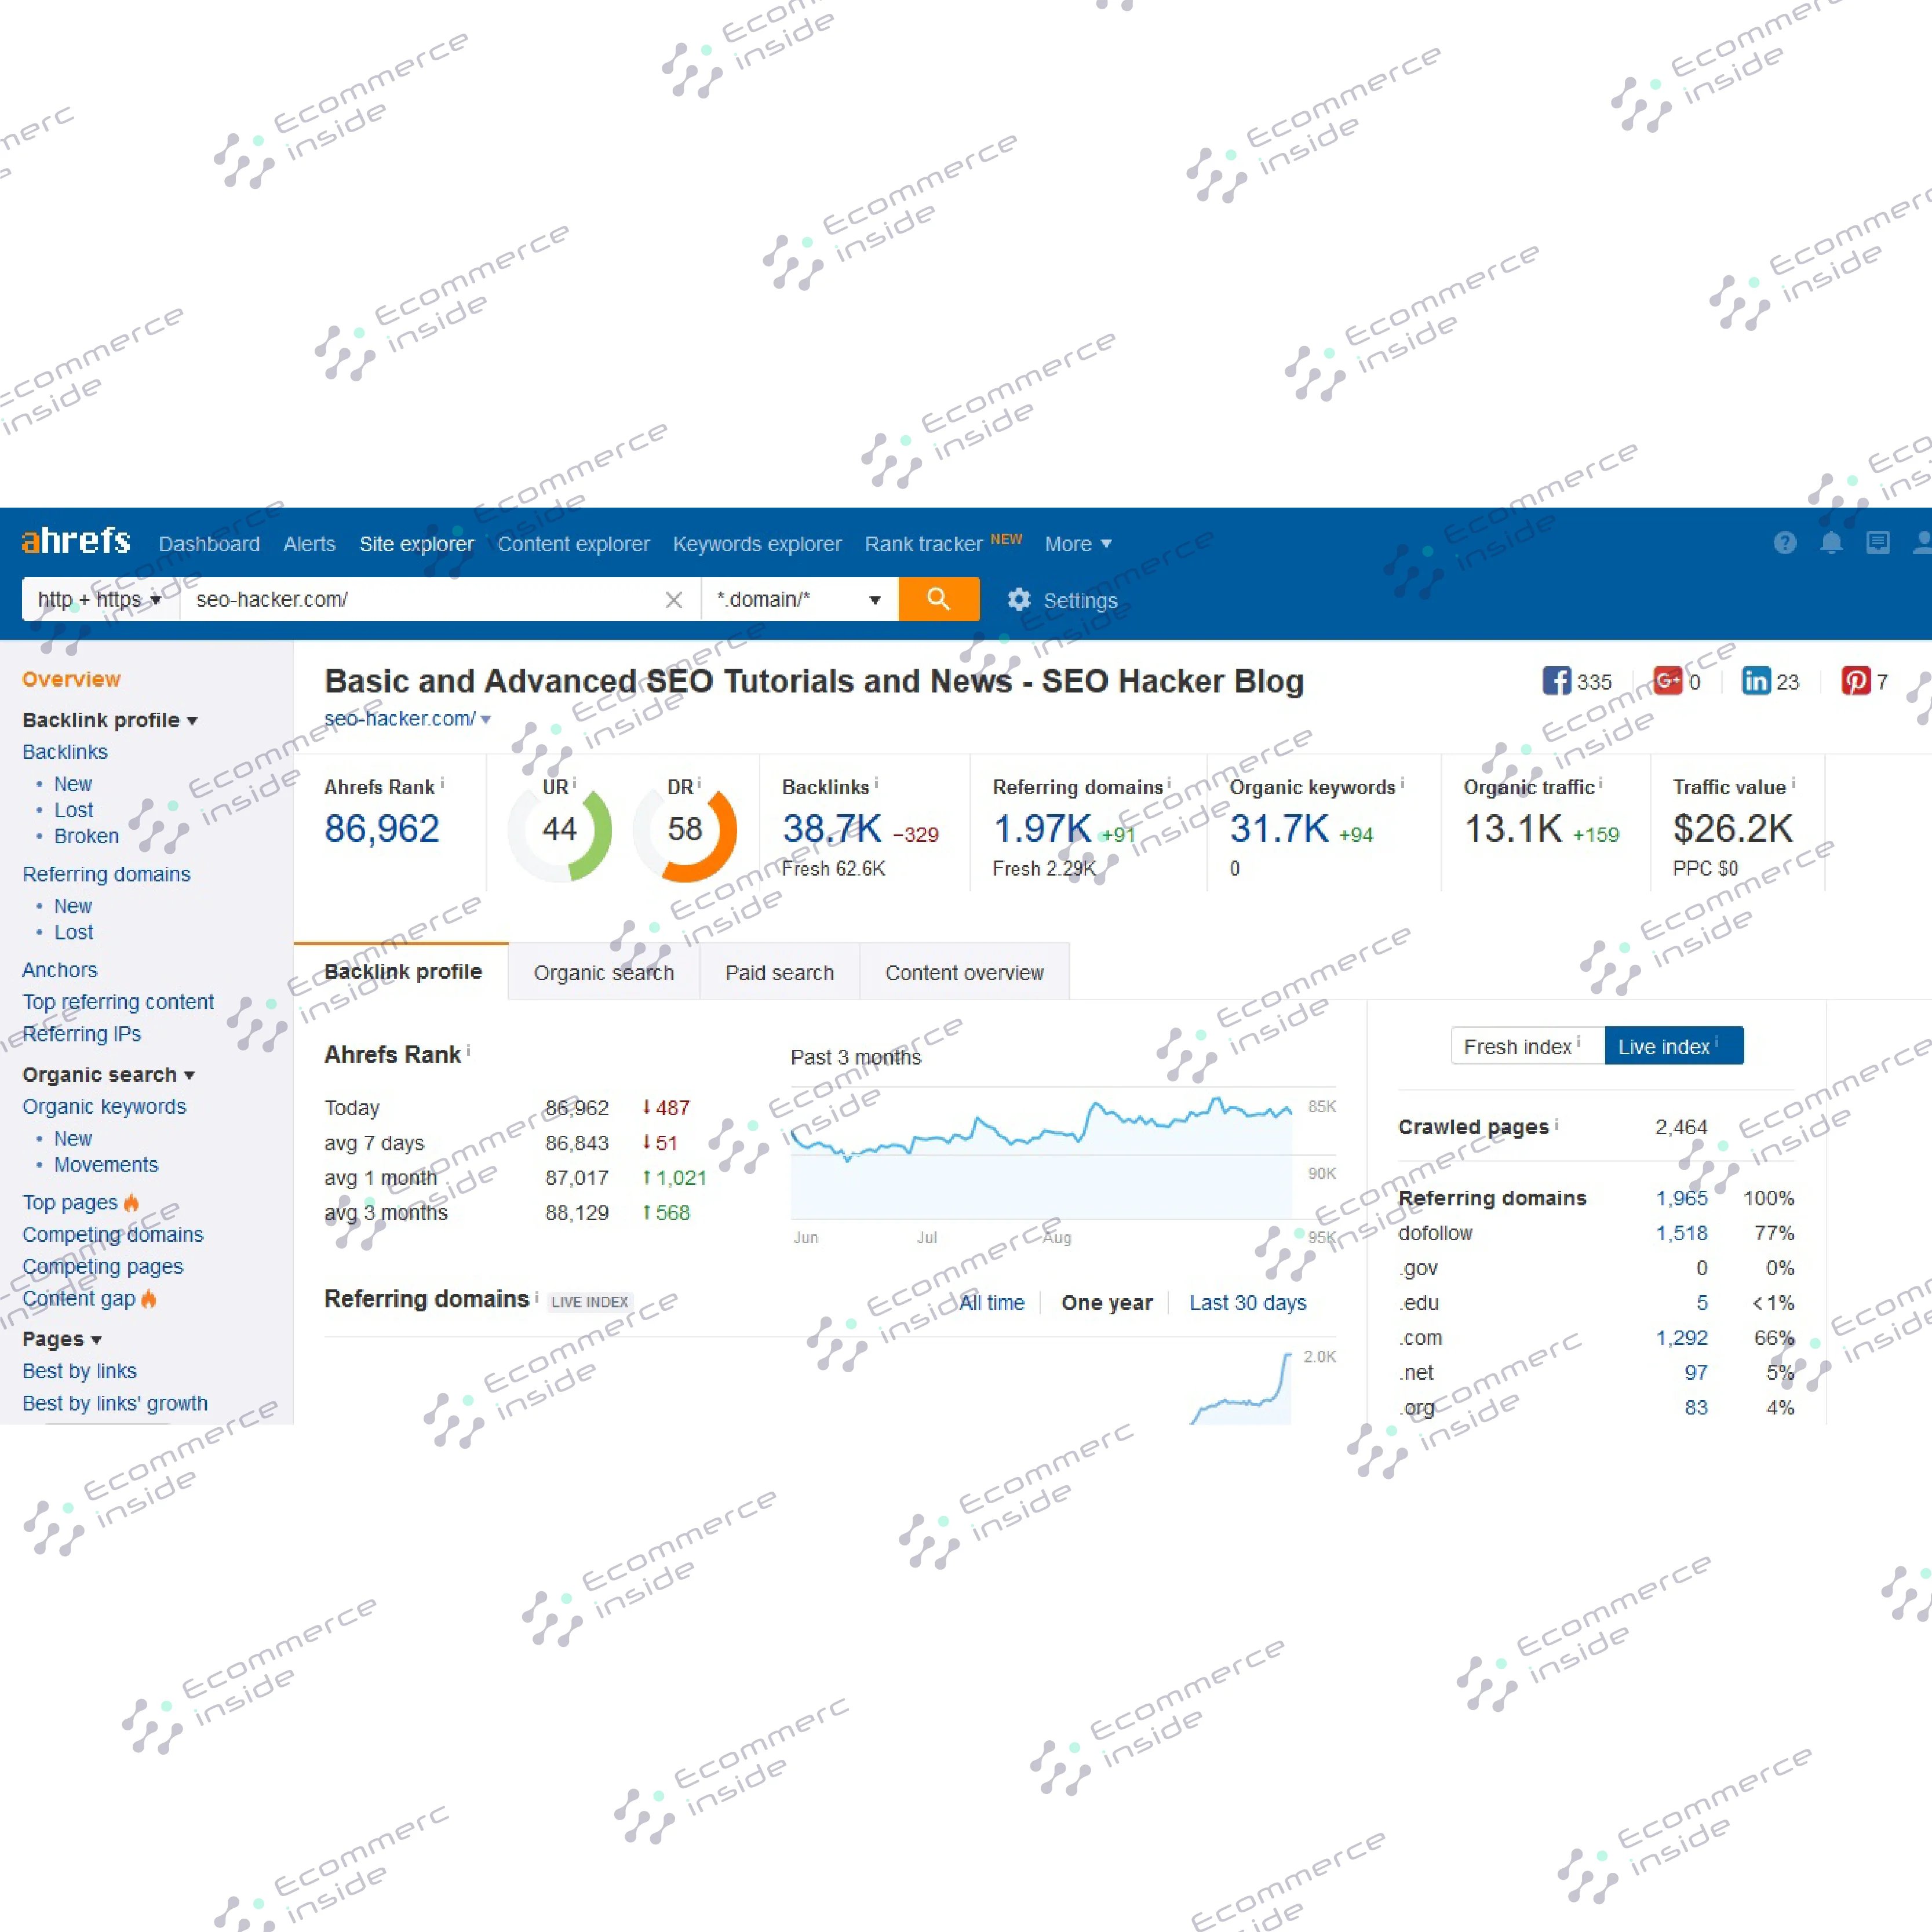Viewport: 1932px width, 1932px height.
Task: Open Competing domains link
Action: (x=113, y=1235)
